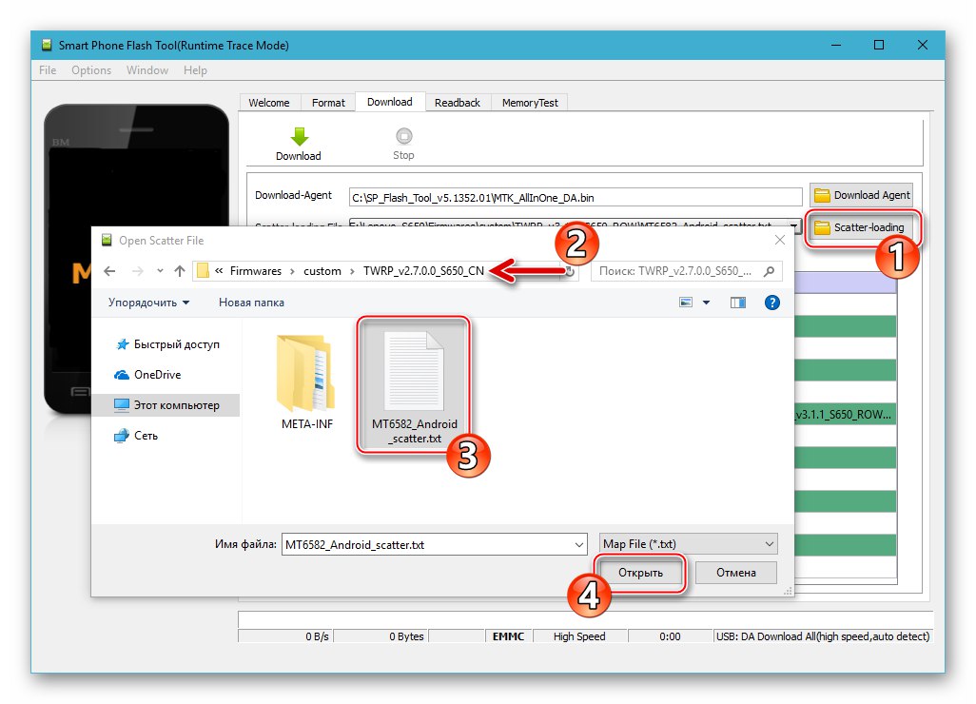Expand the view options dropdown arrow

[707, 303]
